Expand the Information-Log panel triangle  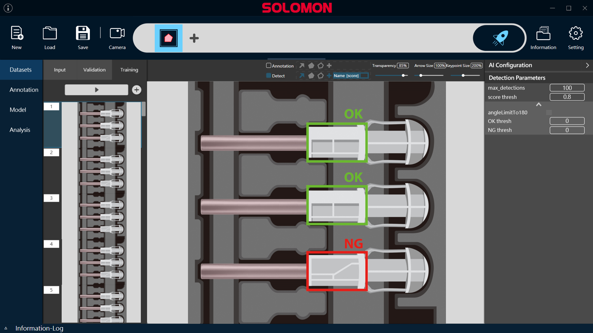[6, 328]
